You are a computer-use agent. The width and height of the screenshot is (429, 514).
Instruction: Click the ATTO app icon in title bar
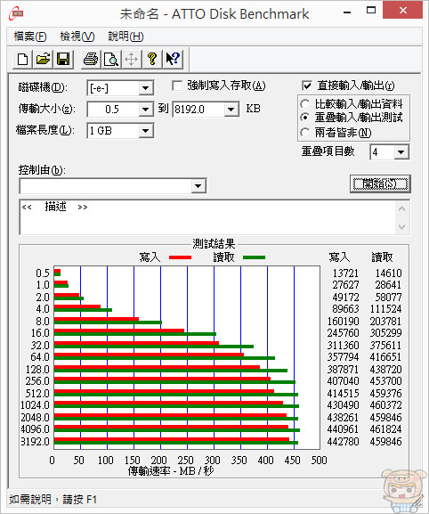(x=16, y=13)
